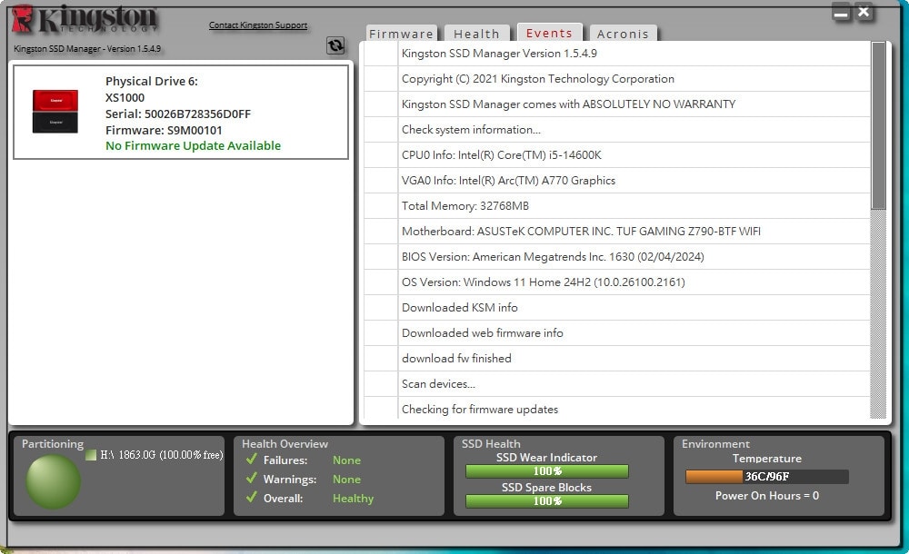Click the temperature 36C/96F bar
The image size is (909, 554).
coord(767,476)
